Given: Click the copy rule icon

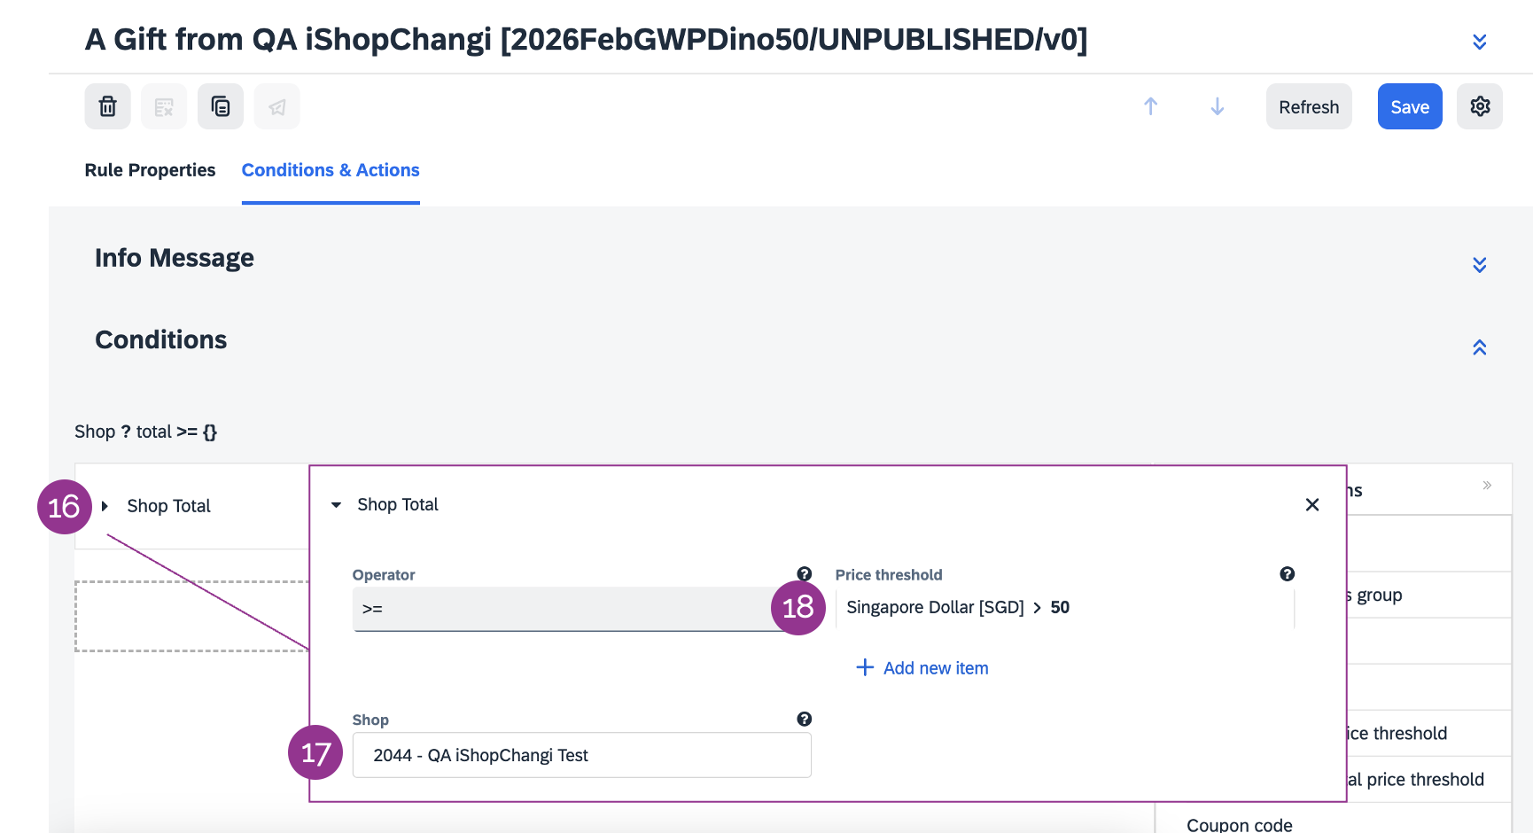Looking at the screenshot, I should (x=221, y=106).
